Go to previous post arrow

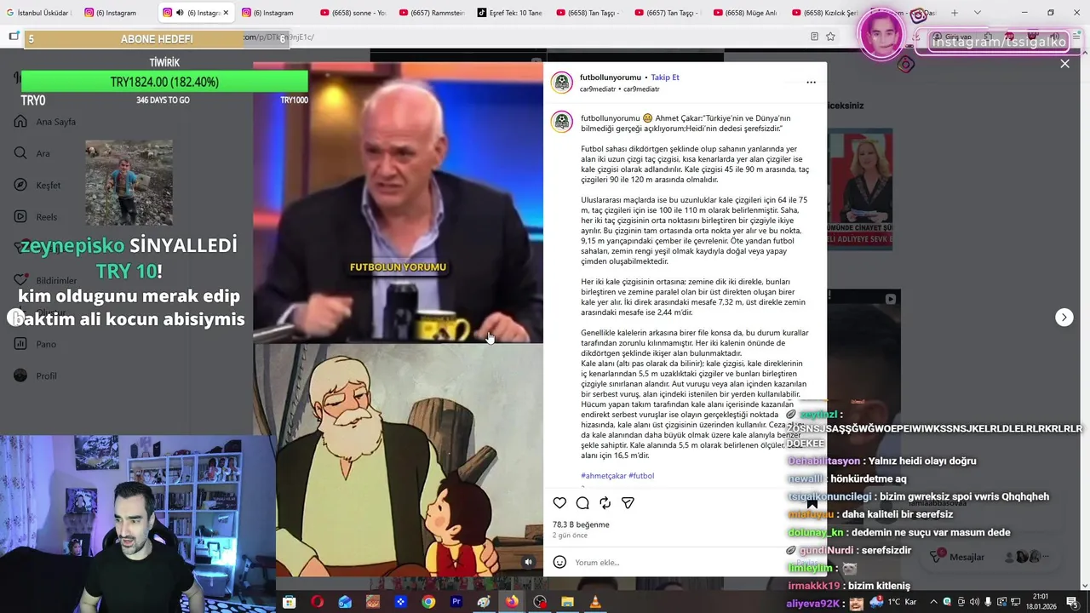[14, 318]
